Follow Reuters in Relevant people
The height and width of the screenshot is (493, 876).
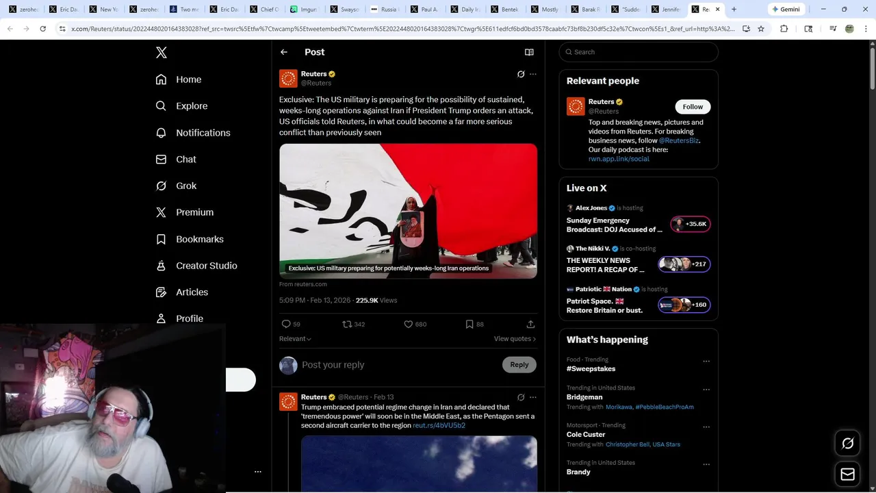click(x=693, y=107)
